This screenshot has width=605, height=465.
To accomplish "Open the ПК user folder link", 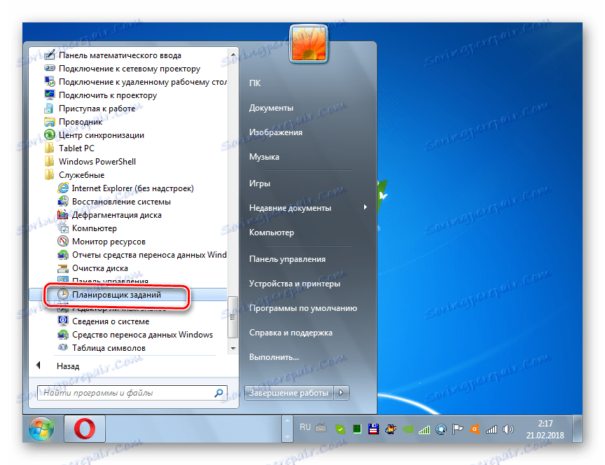I will click(255, 83).
